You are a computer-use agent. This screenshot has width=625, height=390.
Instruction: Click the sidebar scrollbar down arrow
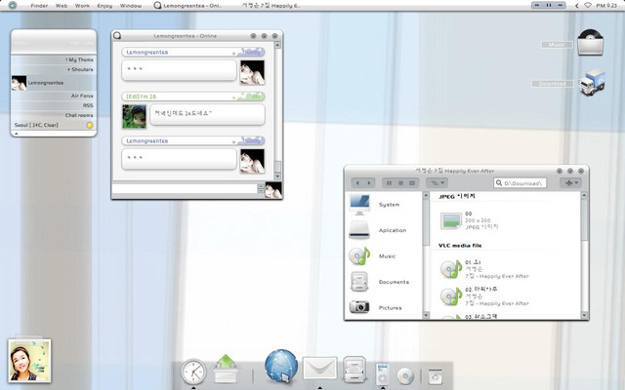[426, 315]
